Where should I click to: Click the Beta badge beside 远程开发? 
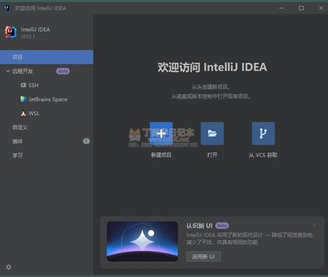point(63,71)
